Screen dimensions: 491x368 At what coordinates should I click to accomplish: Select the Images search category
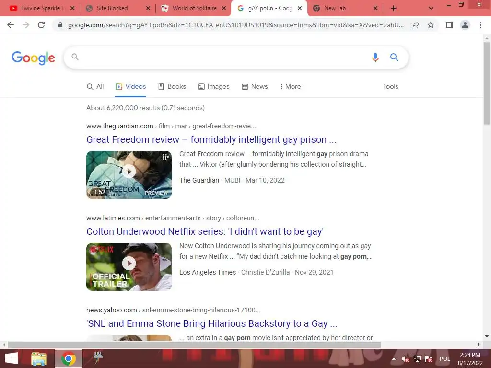click(x=214, y=87)
